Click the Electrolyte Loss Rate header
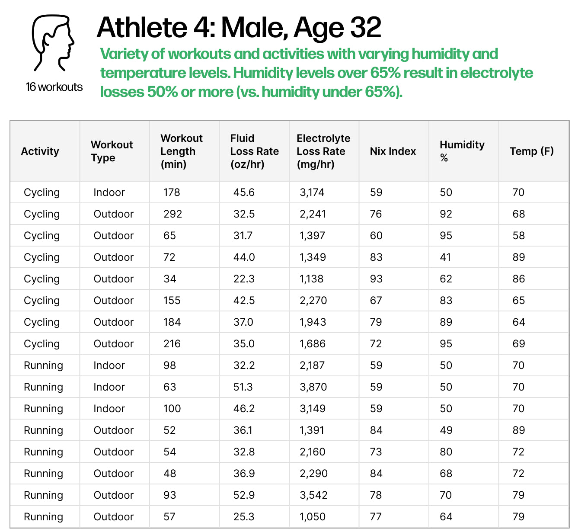 [x=323, y=151]
